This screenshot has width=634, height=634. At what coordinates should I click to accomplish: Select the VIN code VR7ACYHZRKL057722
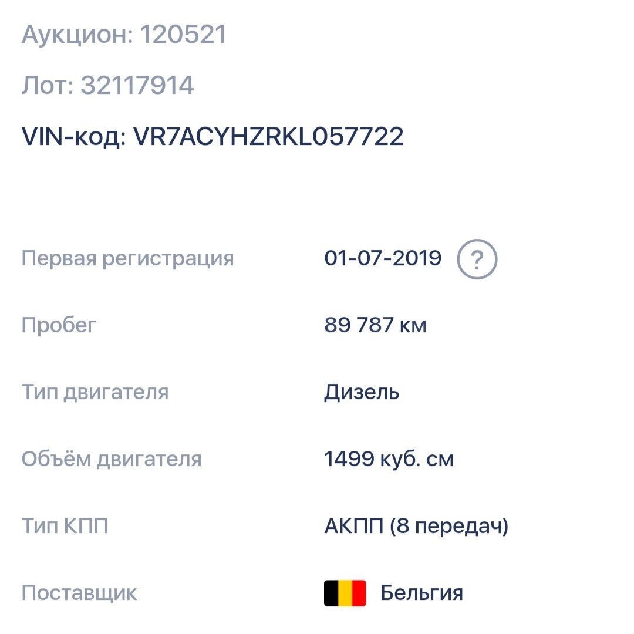coord(268,136)
